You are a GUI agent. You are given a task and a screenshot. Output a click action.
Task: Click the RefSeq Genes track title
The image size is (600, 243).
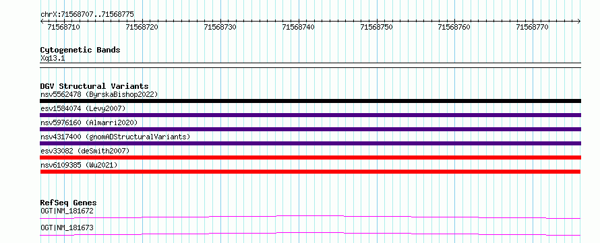[x=69, y=203]
